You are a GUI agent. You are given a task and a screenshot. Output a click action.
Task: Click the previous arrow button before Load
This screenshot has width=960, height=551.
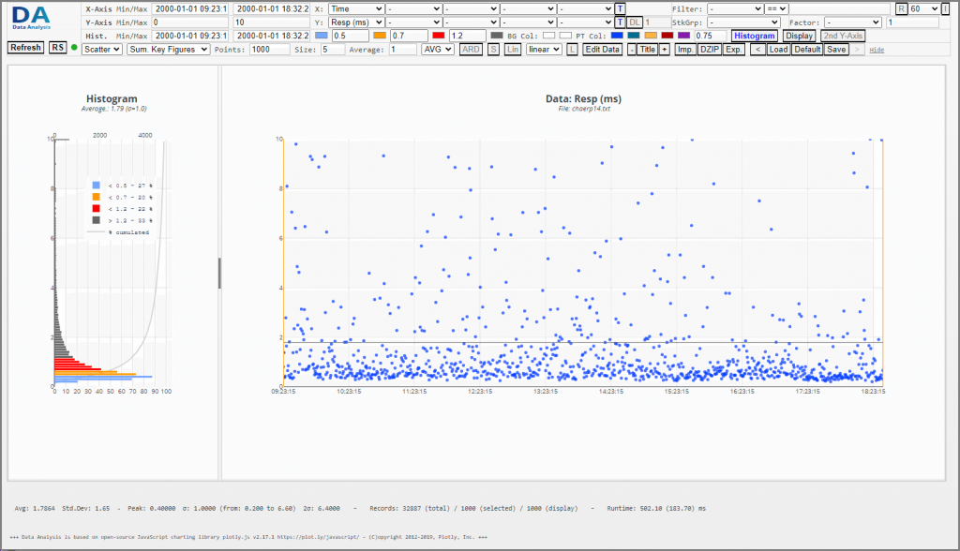coord(757,50)
